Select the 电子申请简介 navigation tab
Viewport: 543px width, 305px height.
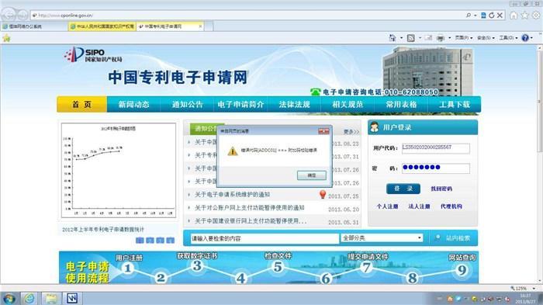240,104
